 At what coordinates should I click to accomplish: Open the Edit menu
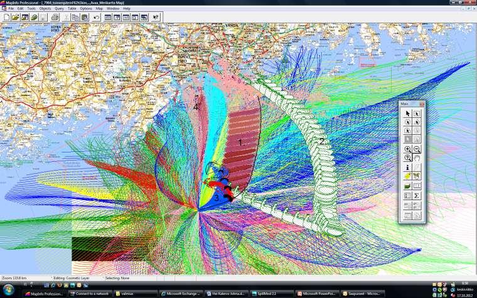click(x=20, y=9)
